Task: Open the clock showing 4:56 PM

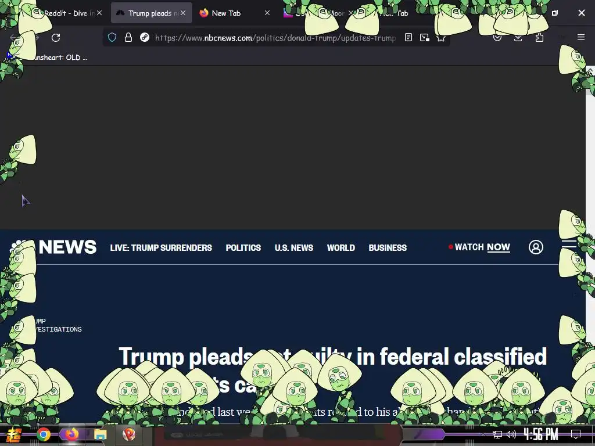Action: click(541, 434)
